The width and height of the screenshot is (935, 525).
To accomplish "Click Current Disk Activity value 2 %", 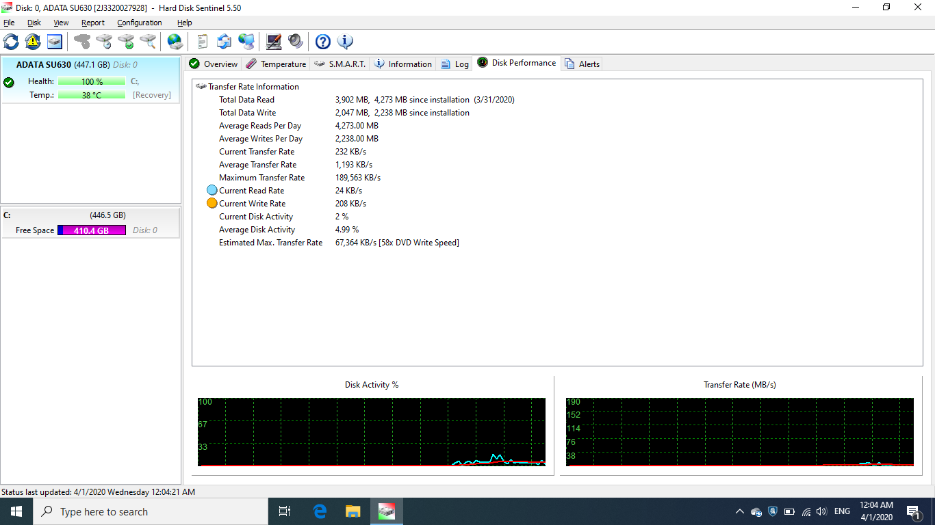I will click(342, 217).
